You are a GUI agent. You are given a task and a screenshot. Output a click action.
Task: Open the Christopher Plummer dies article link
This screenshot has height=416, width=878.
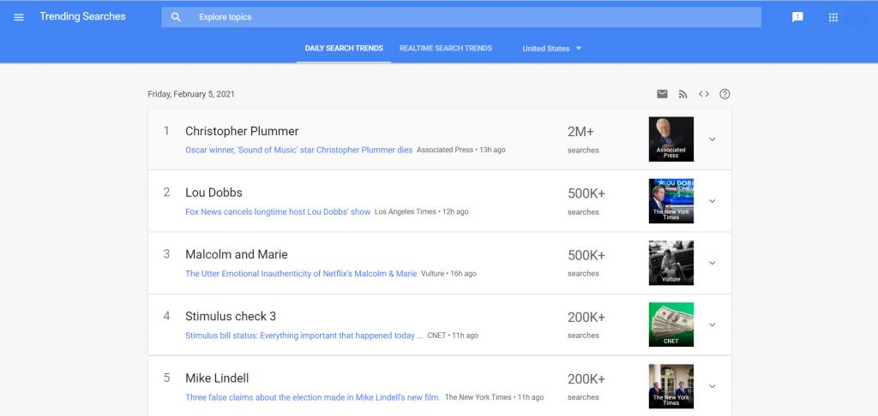(x=299, y=150)
